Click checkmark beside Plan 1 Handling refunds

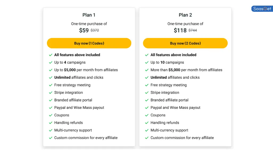51,123
